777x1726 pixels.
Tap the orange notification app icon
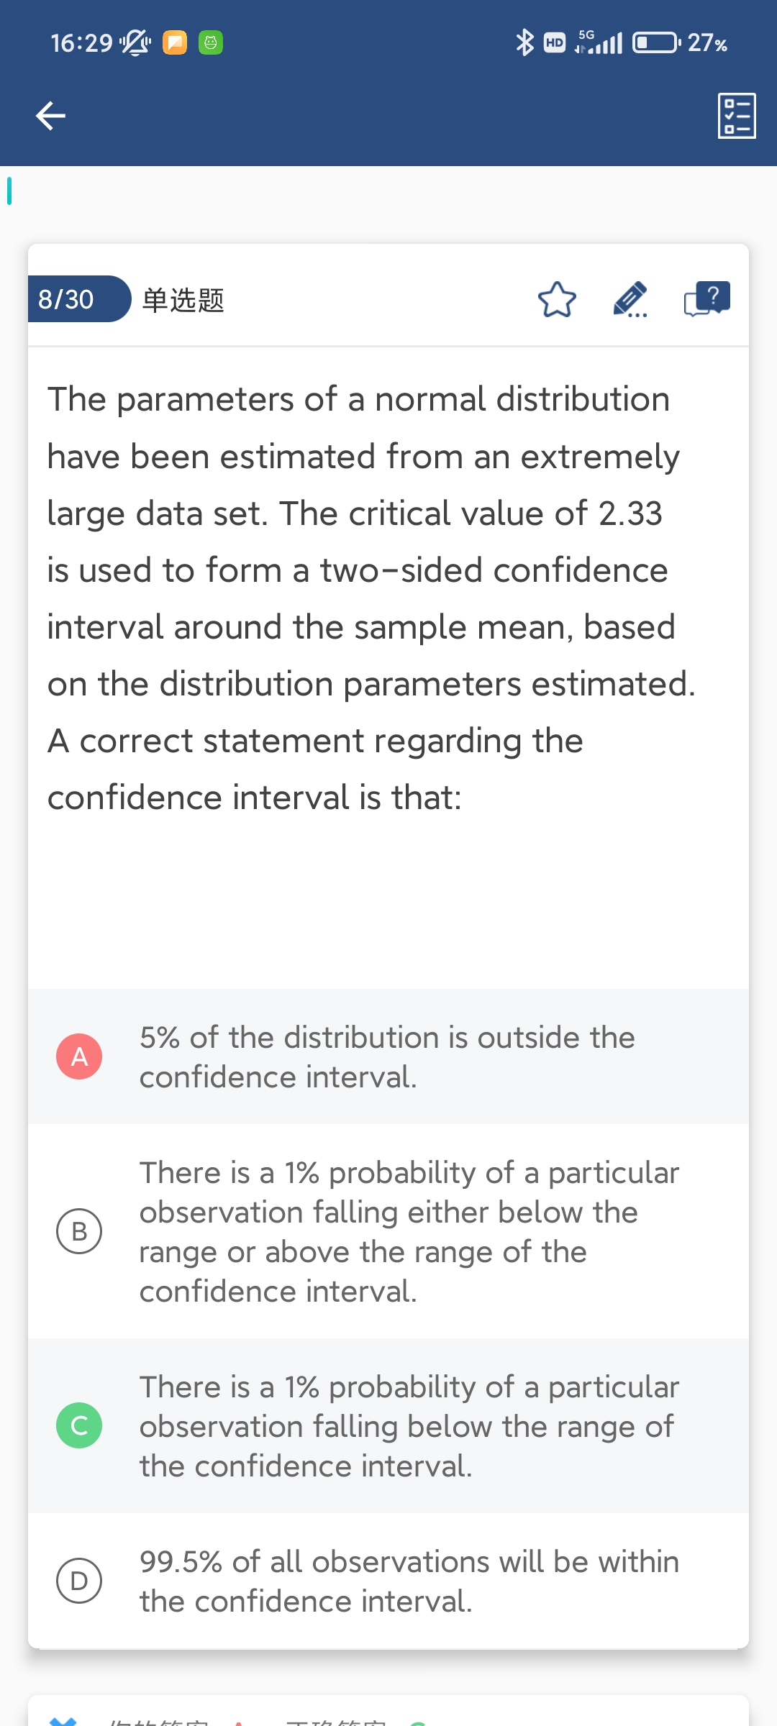(175, 42)
